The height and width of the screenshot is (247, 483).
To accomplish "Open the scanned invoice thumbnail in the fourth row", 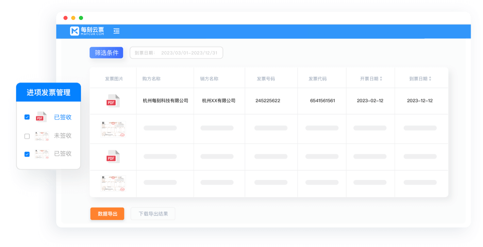I will [113, 183].
